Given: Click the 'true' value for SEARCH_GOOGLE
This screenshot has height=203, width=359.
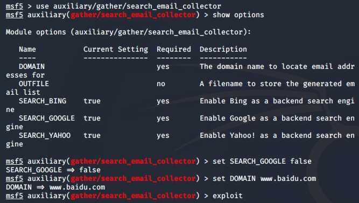Looking at the screenshot, I should coord(92,118).
